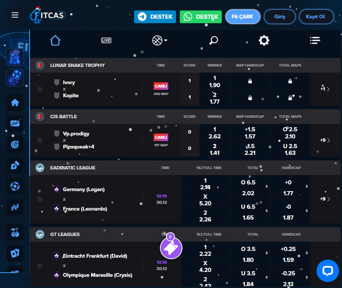Favorite the Eintracht Frankfurt match
This screenshot has height=288, width=342.
coord(40,265)
